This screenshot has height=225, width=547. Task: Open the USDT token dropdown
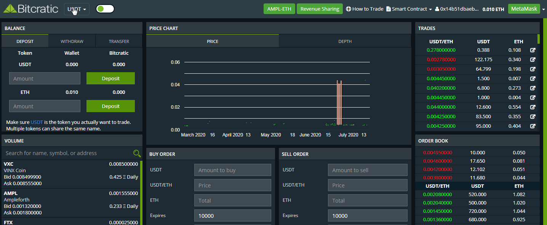coord(77,9)
